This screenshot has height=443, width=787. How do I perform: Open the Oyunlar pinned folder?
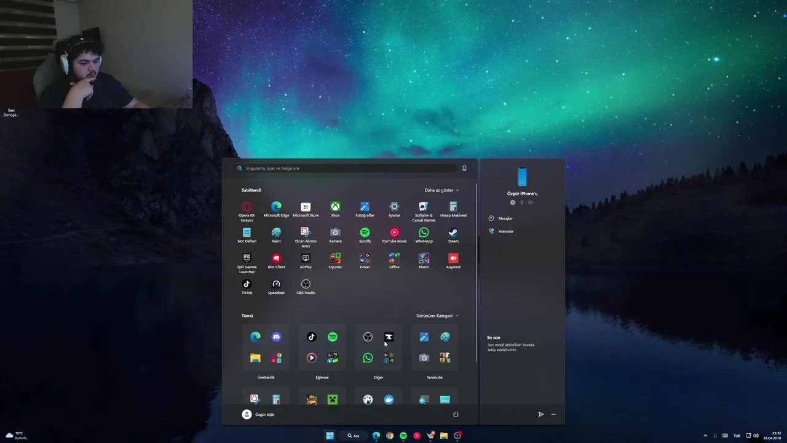pos(335,261)
